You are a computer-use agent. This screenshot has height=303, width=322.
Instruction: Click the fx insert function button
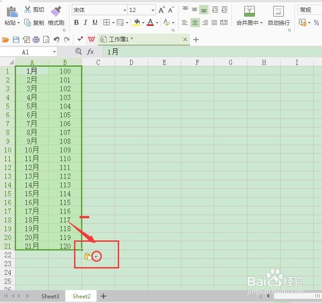(x=90, y=52)
